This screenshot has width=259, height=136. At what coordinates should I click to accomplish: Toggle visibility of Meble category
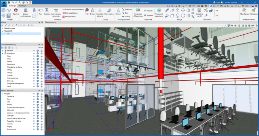(x=34, y=61)
